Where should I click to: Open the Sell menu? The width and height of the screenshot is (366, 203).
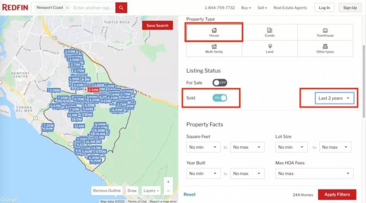[262, 8]
